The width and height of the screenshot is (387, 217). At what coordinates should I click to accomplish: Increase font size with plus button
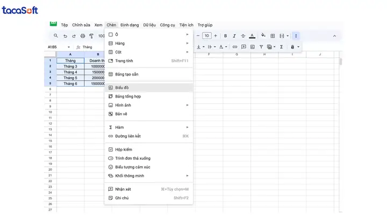click(x=216, y=36)
